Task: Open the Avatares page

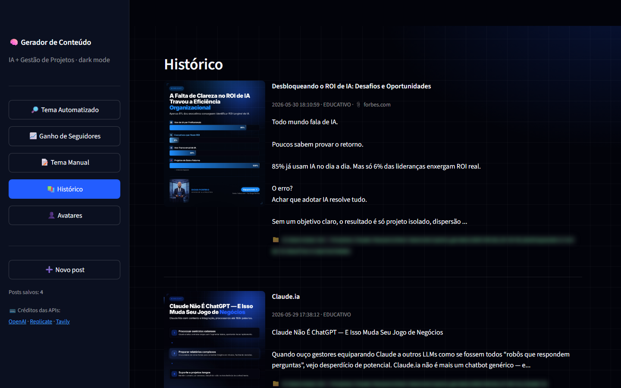Action: 64,216
